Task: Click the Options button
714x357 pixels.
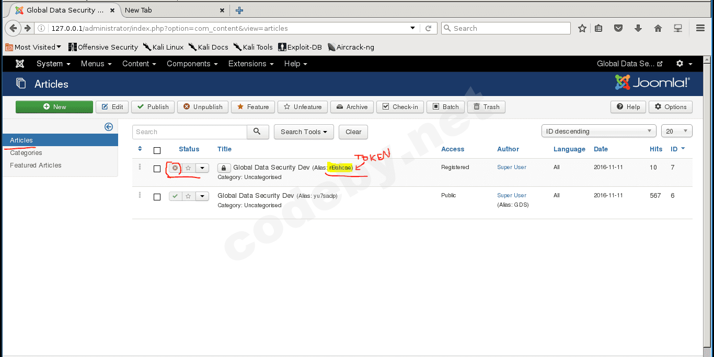Action: click(x=671, y=106)
